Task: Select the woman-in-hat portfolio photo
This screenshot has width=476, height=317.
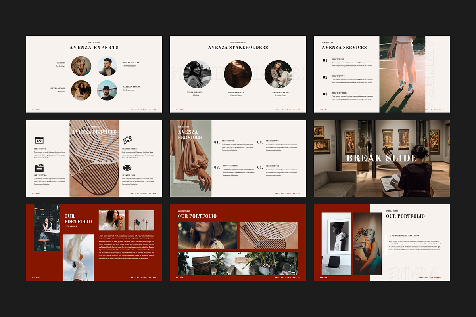Action: tap(207, 235)
